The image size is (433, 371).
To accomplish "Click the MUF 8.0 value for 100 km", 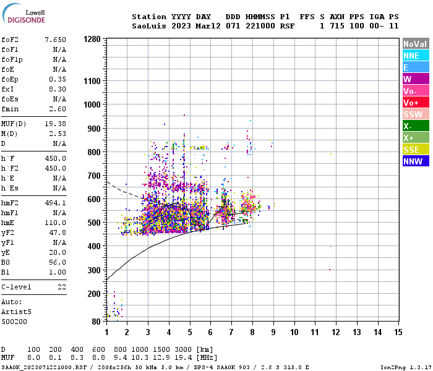I will [x=33, y=358].
